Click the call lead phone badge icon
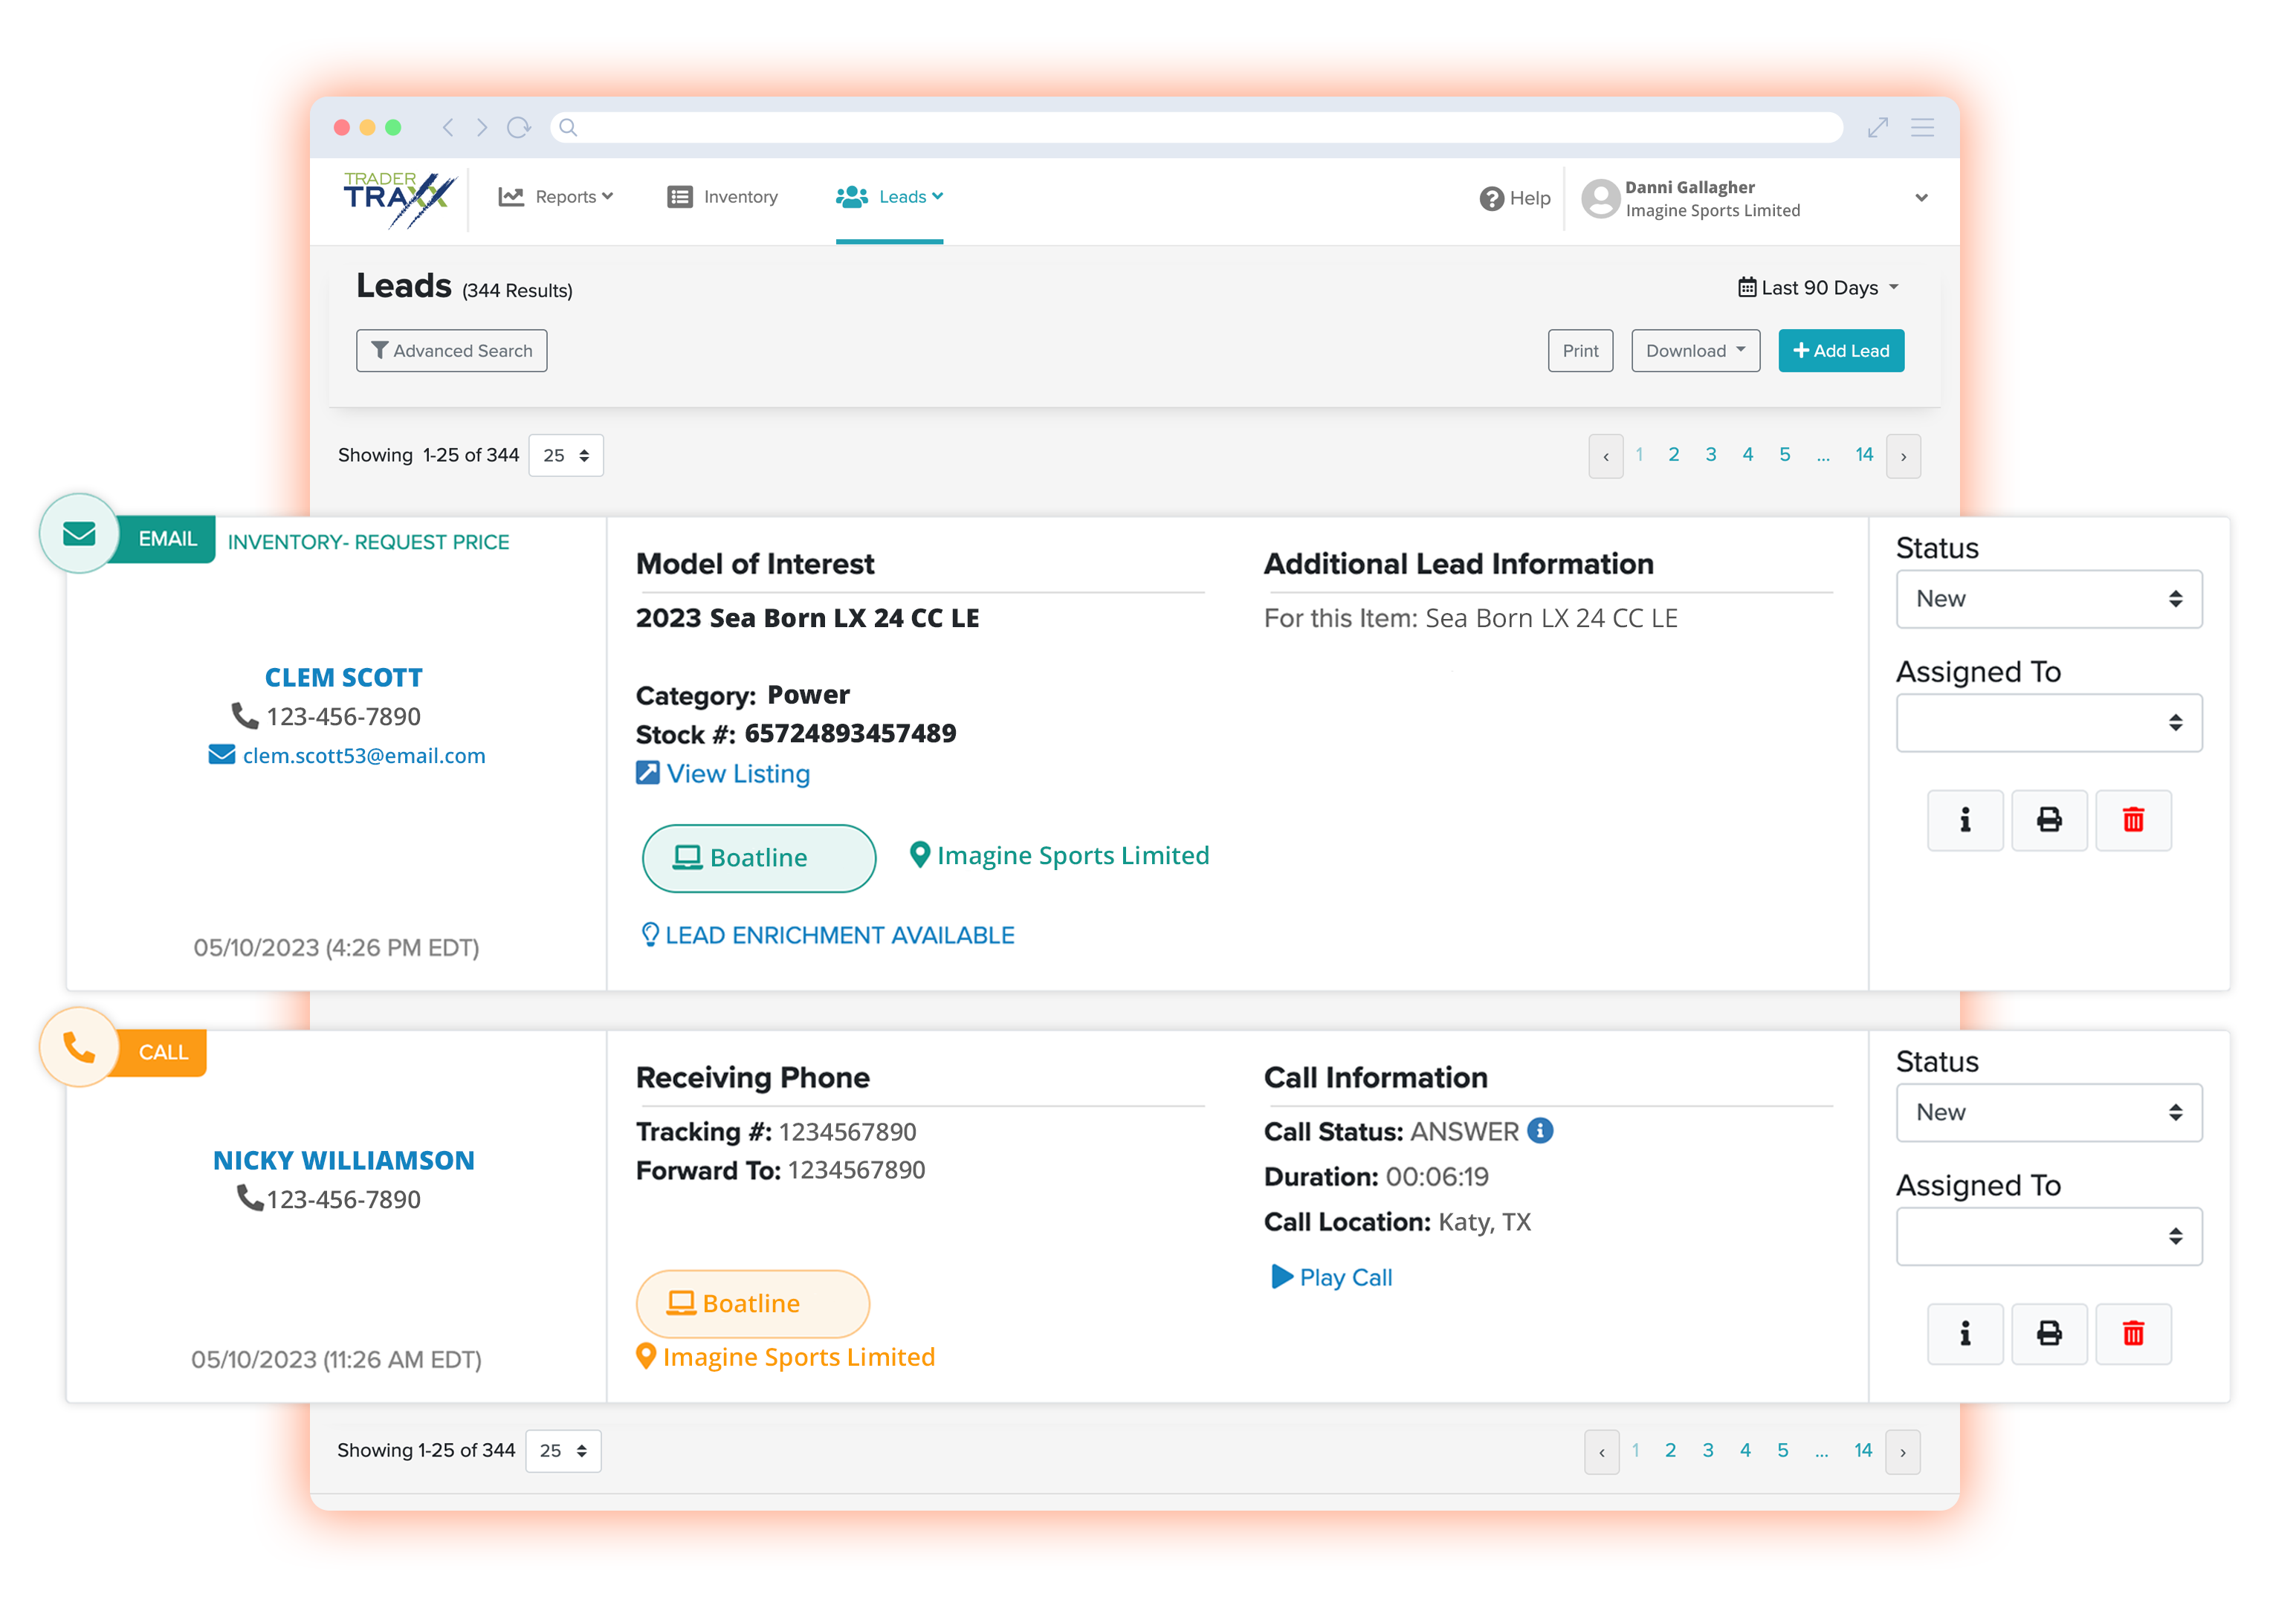The width and height of the screenshot is (2296, 1605). (x=79, y=1047)
